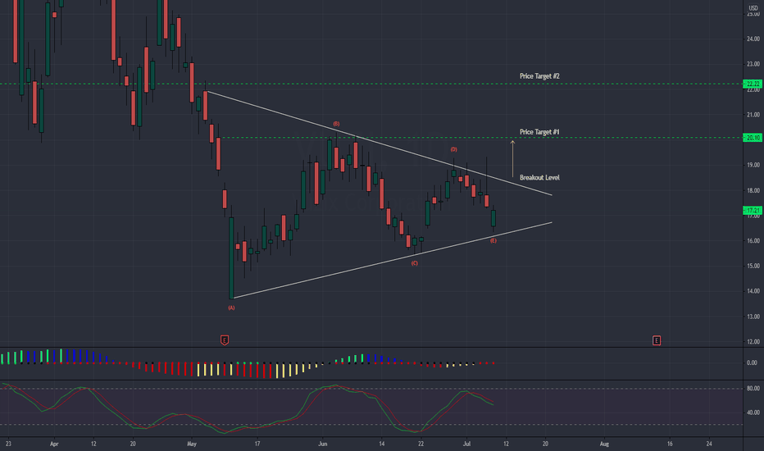The width and height of the screenshot is (764, 451).
Task: Click the green 22.22 price tag
Action: point(753,84)
